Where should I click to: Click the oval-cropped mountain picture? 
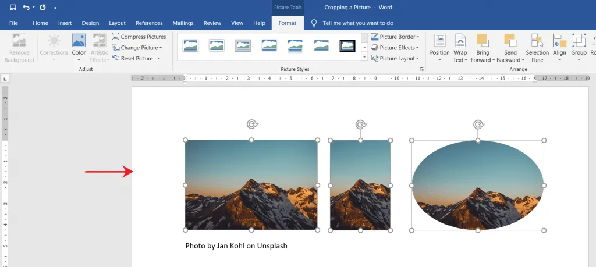[478, 185]
